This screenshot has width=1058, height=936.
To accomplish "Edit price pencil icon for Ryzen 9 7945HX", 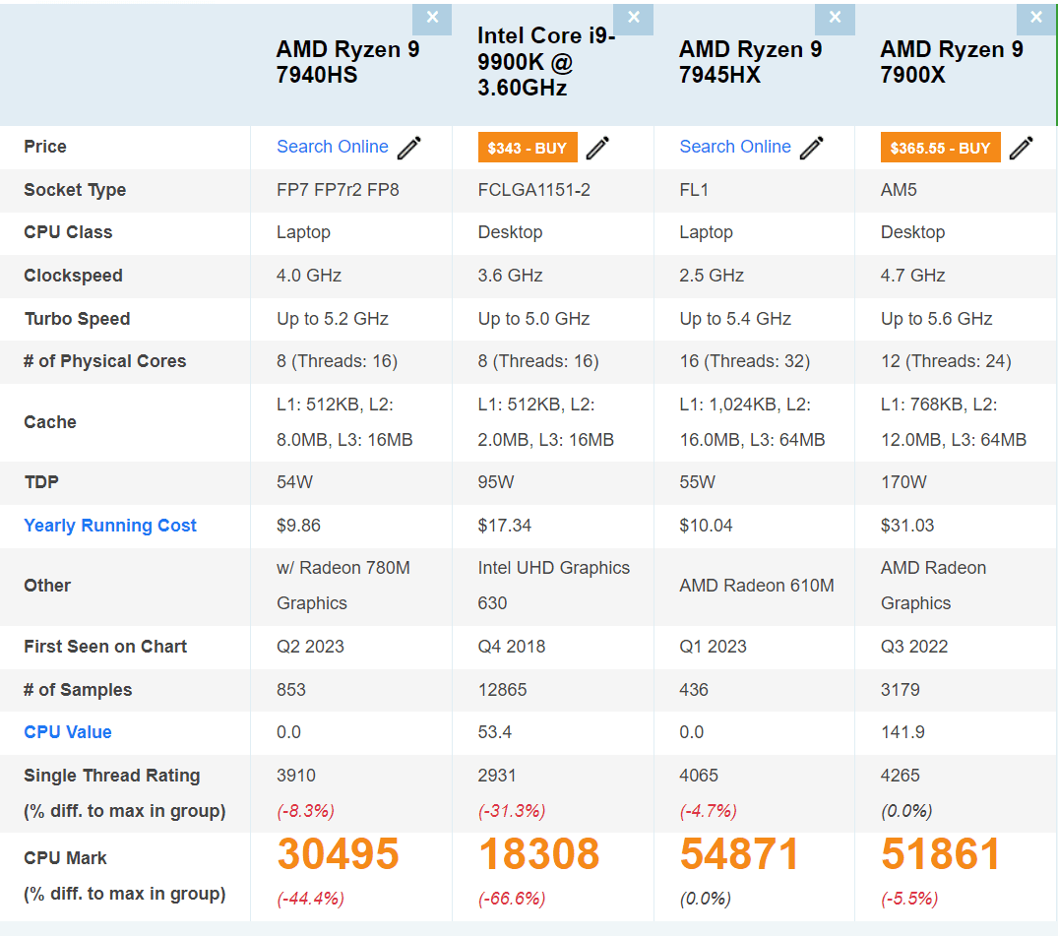I will (812, 148).
